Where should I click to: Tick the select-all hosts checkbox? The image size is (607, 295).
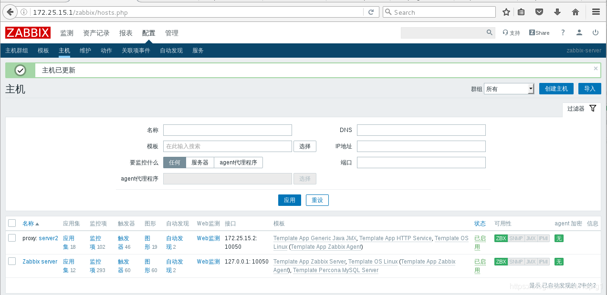[12, 223]
